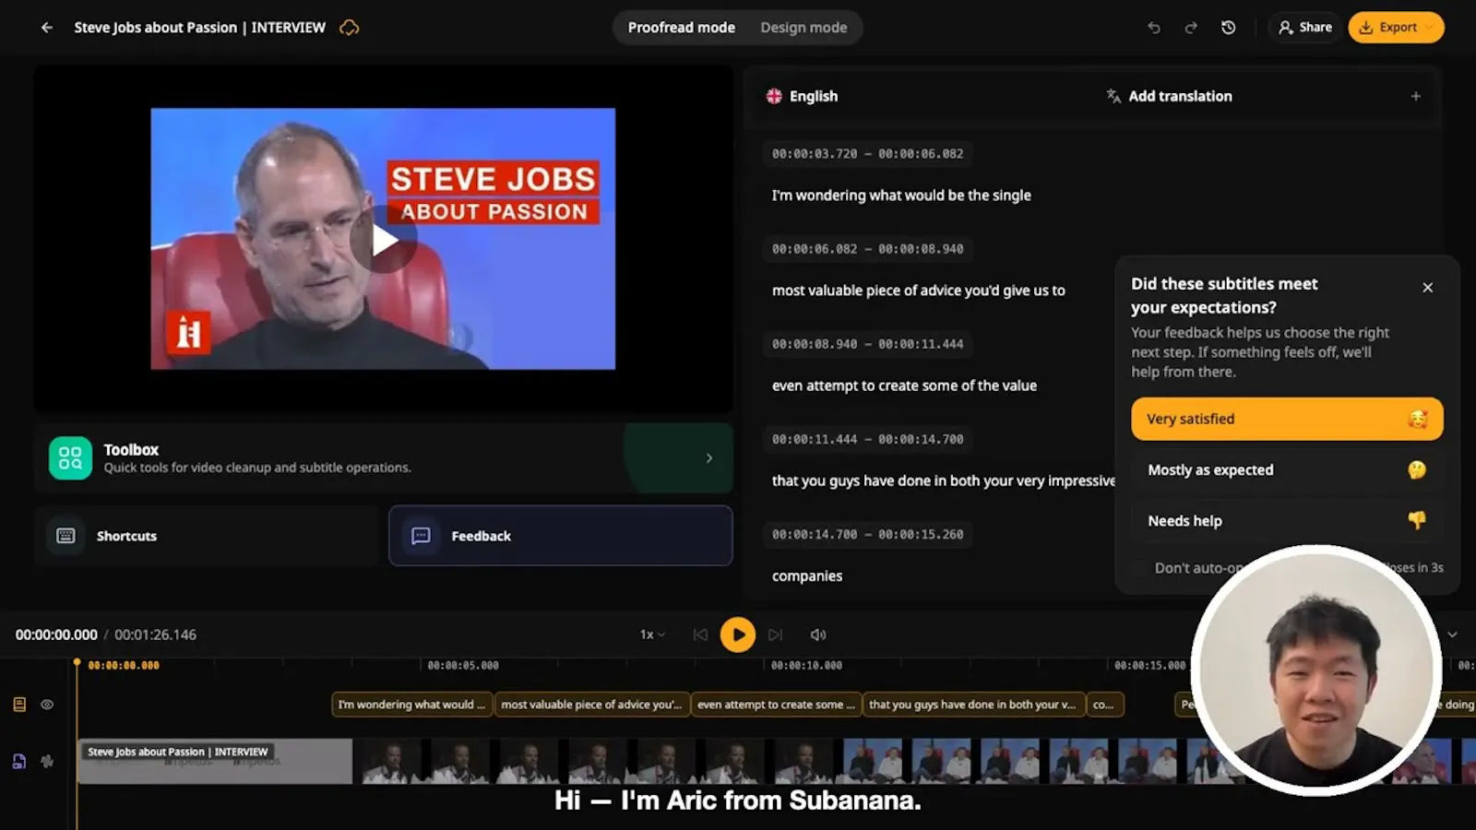Jump to previous subtitle with skip-back icon

click(700, 634)
